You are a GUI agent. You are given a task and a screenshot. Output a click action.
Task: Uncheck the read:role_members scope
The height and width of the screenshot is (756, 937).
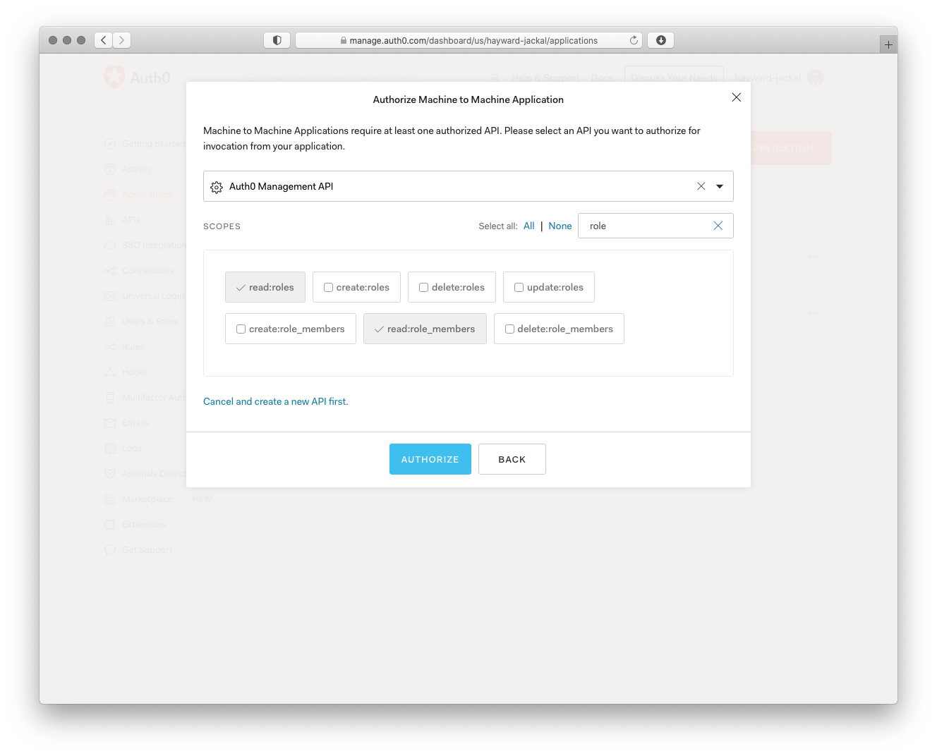pyautogui.click(x=425, y=329)
